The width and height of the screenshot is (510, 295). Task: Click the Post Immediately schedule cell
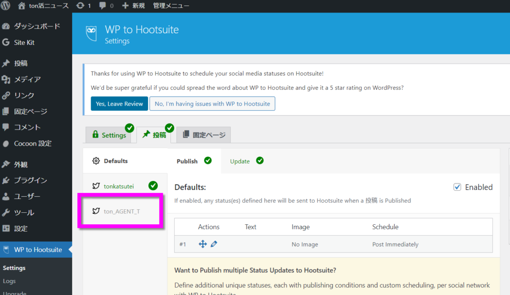[395, 244]
